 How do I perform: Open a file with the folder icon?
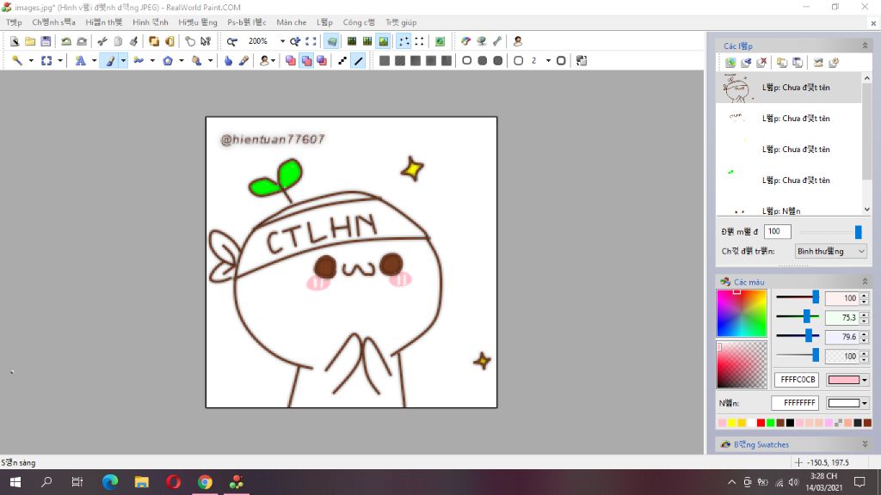click(30, 41)
